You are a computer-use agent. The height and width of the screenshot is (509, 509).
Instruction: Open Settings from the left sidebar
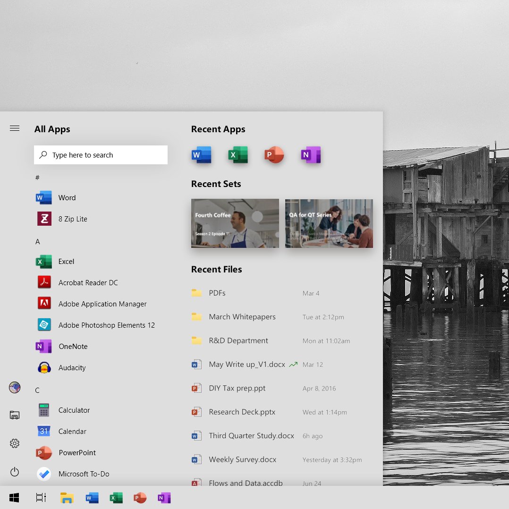pyautogui.click(x=14, y=443)
